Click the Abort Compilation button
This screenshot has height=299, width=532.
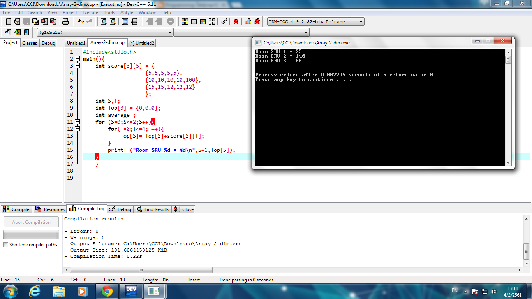[x=31, y=222]
